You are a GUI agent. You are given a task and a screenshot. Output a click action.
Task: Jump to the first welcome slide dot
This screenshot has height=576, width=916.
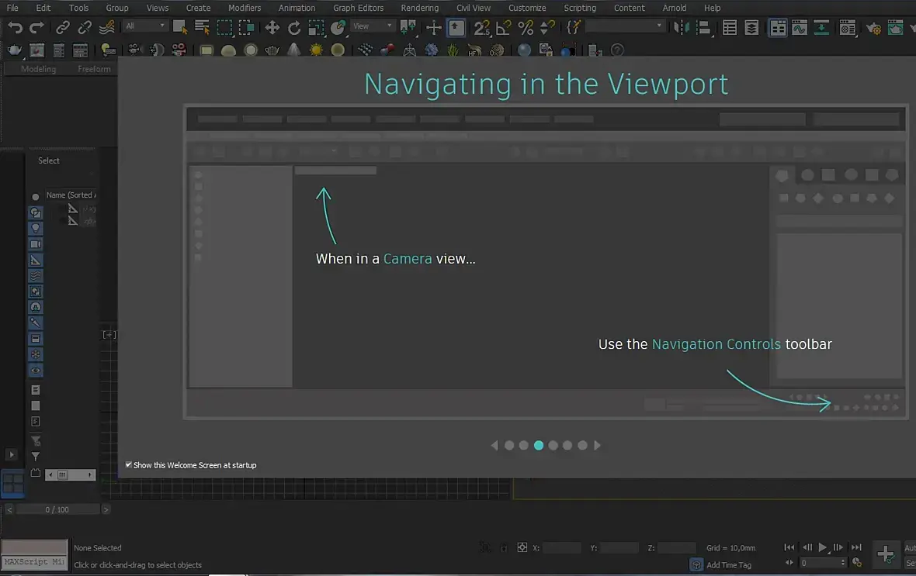point(509,445)
